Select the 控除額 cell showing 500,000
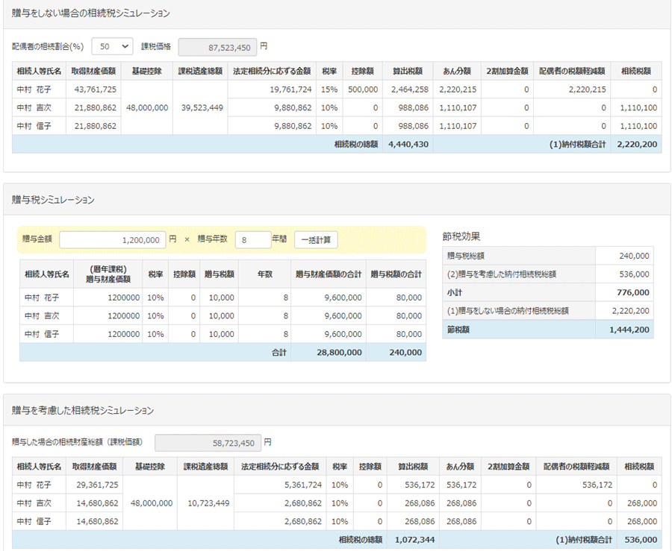 tap(362, 89)
